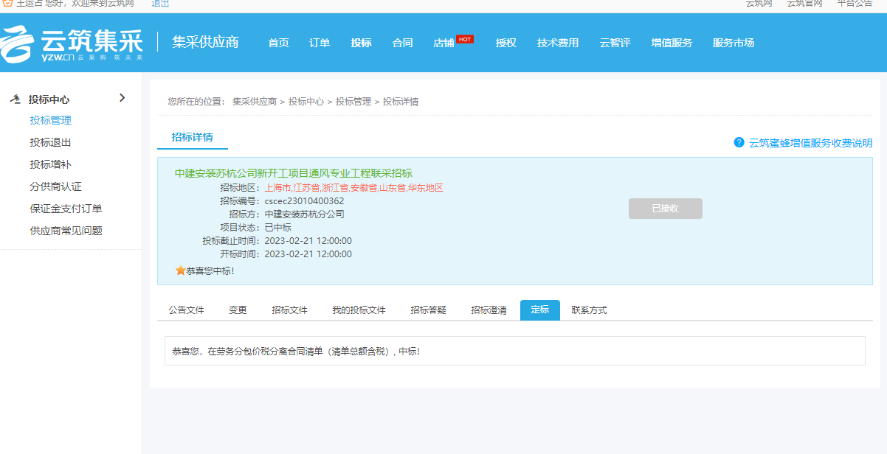Click the 已接收 button
Viewport: 887px width, 454px height.
(665, 209)
